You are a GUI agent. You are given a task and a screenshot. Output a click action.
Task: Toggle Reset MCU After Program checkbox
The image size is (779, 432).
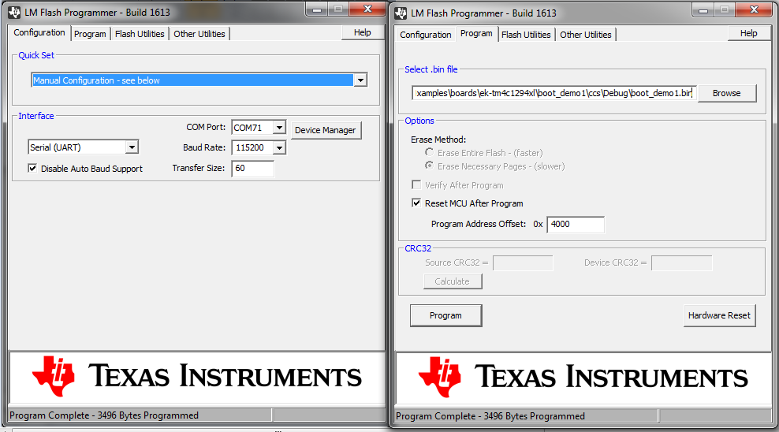416,203
